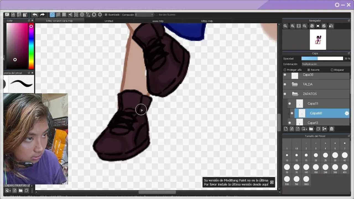The height and width of the screenshot is (199, 354).
Task: Hide the Capa38 layer
Action: pos(285,75)
